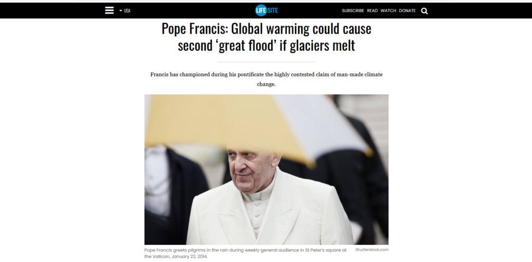
Task: Open the Subscribe link in the header
Action: pyautogui.click(x=353, y=11)
